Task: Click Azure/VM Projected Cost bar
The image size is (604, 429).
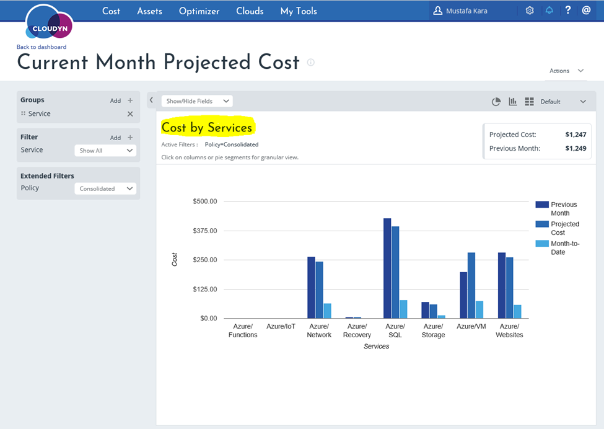Action: pyautogui.click(x=471, y=285)
